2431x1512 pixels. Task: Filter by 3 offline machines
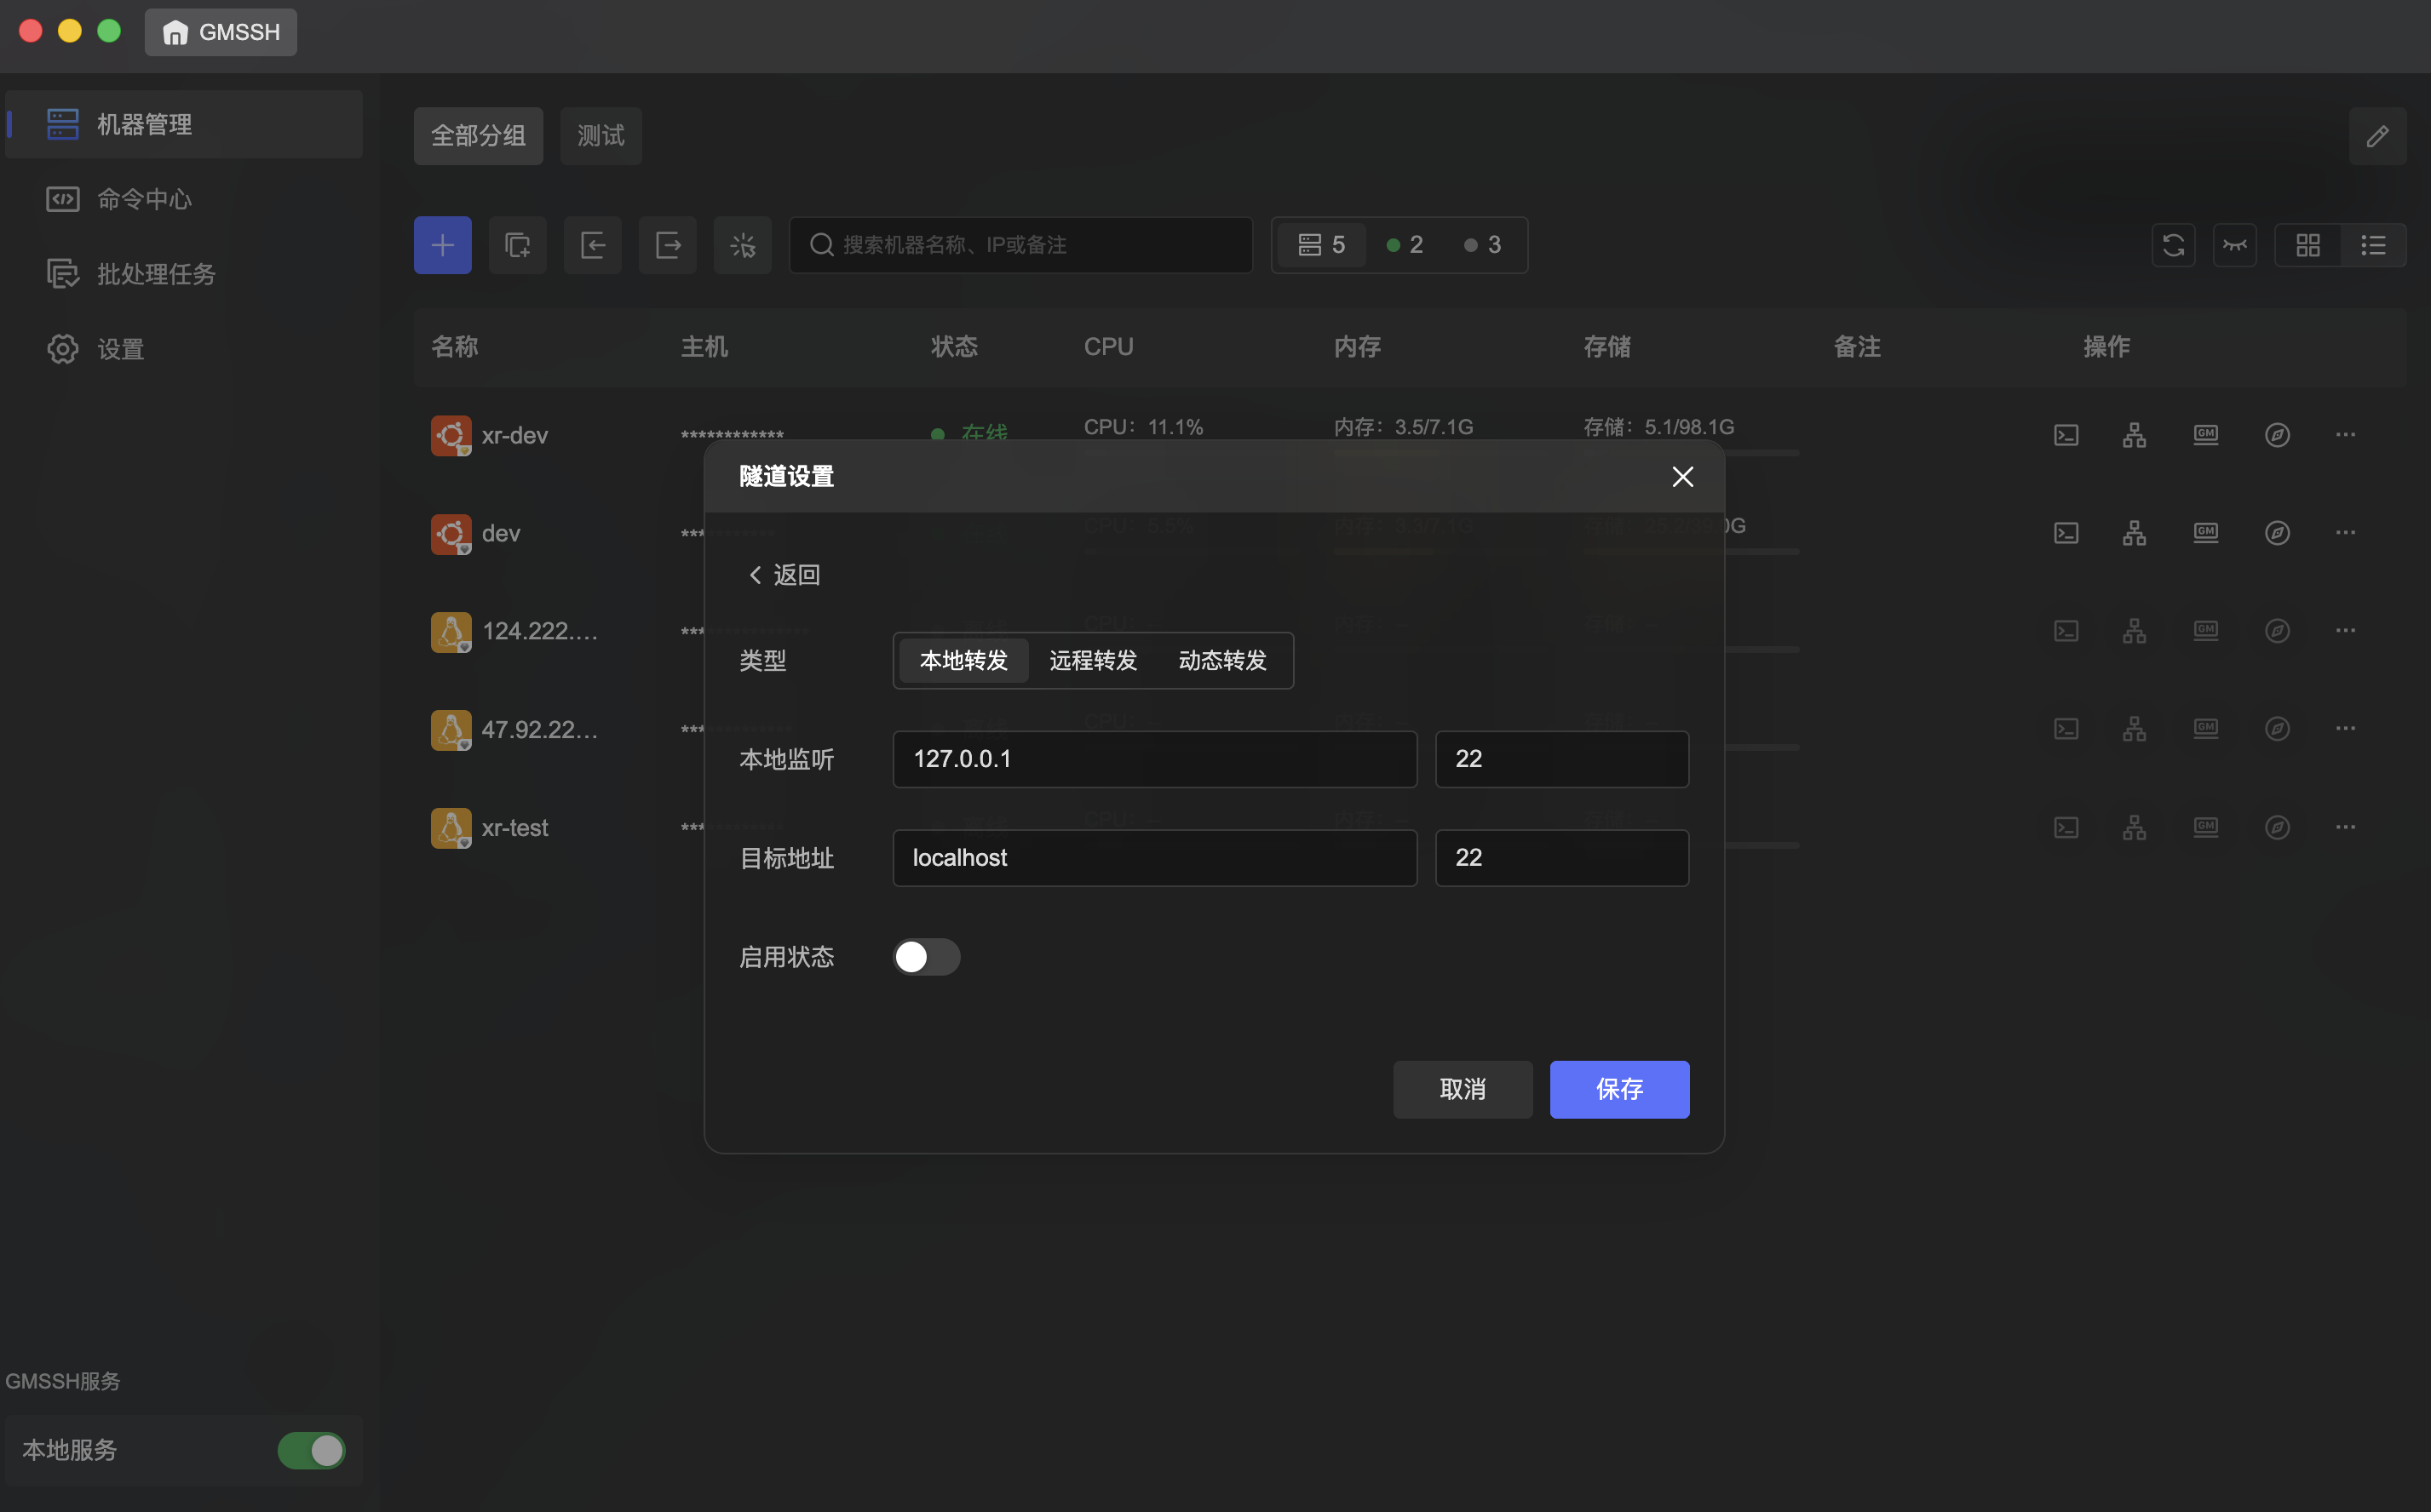pos(1483,245)
